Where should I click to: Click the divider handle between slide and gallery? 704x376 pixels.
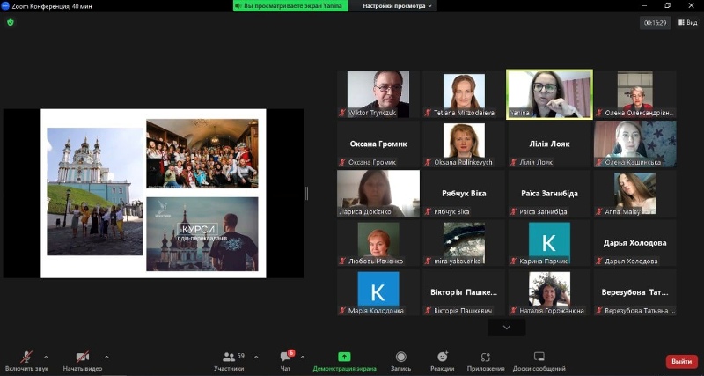tap(306, 193)
